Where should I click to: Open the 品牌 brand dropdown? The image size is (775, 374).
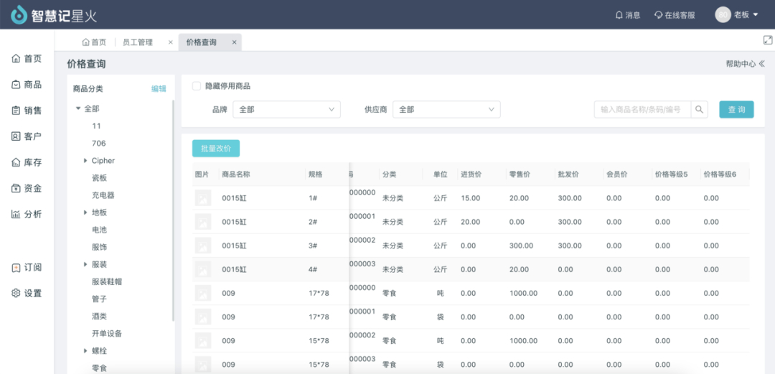pos(286,110)
